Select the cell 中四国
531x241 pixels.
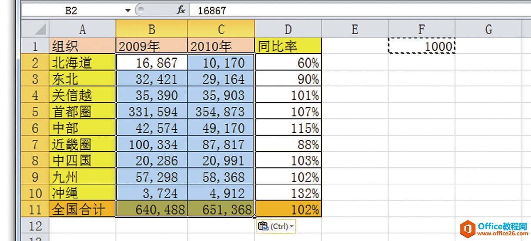click(x=82, y=160)
